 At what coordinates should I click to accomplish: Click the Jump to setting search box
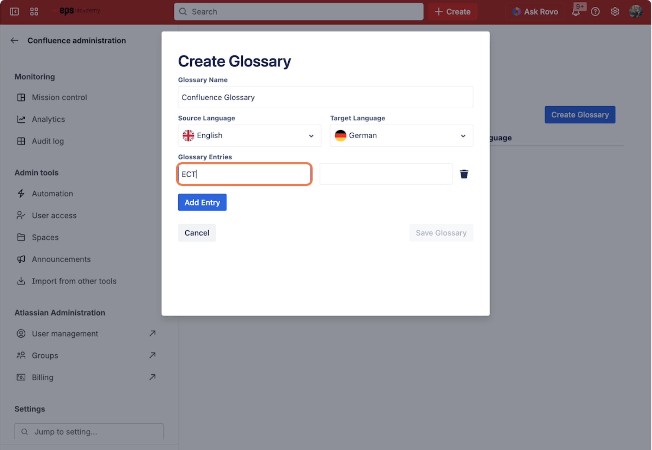coord(89,431)
